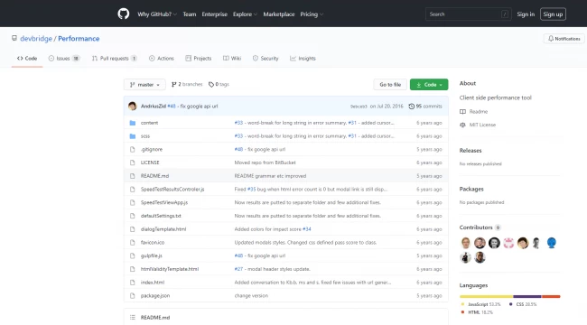This screenshot has width=587, height=325.
Task: View the 0 tags link
Action: tap(219, 84)
